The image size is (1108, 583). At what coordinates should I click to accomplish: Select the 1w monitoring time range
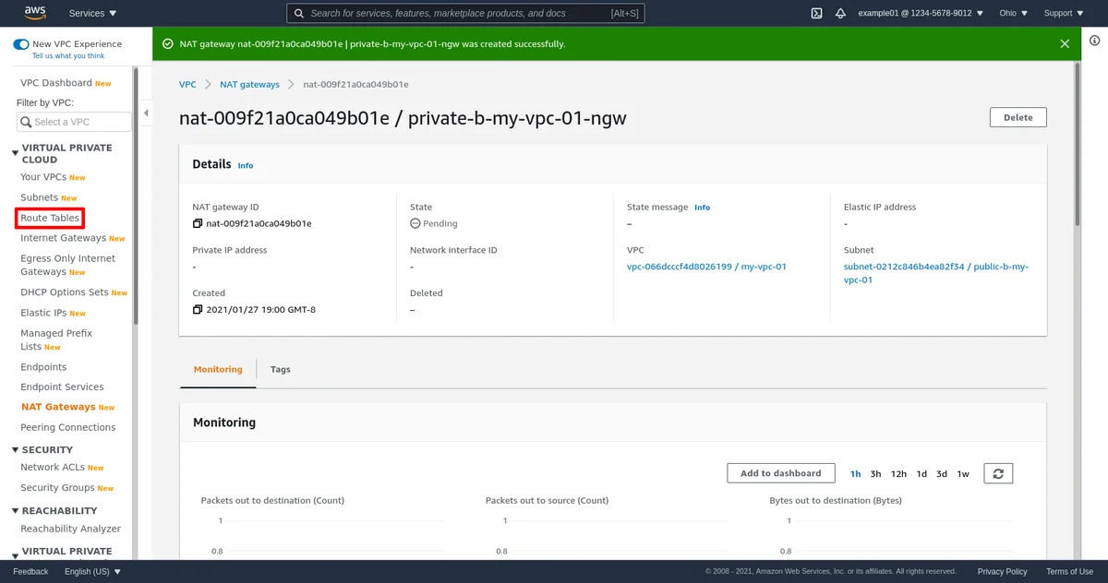pos(963,474)
